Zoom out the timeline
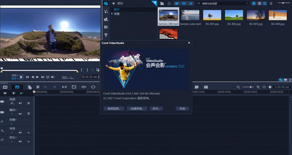Image resolution: width=292 pixels, height=155 pixels. pyautogui.click(x=238, y=87)
